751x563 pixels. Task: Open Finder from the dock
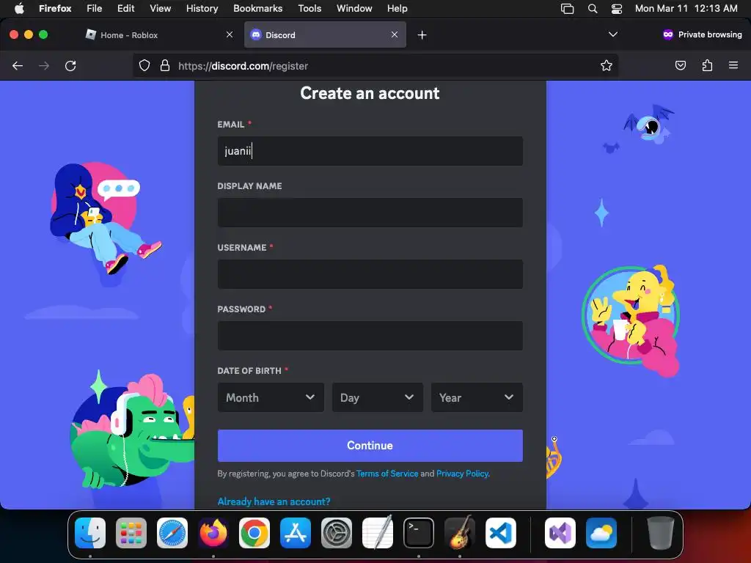pos(90,533)
